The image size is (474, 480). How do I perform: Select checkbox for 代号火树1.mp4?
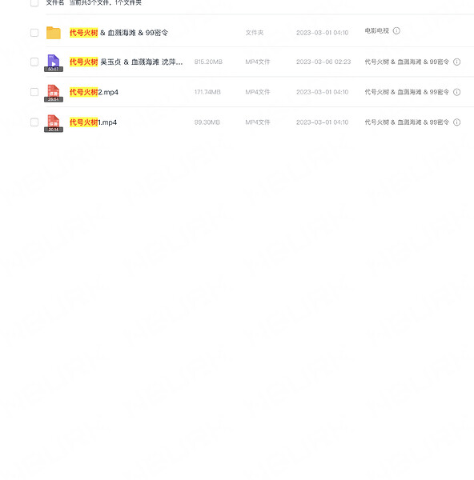[34, 122]
